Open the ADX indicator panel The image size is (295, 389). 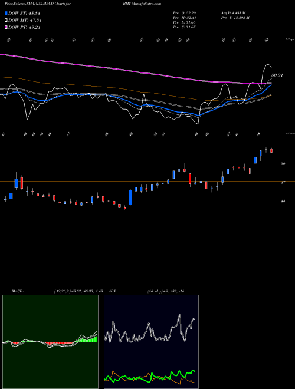coord(151,342)
